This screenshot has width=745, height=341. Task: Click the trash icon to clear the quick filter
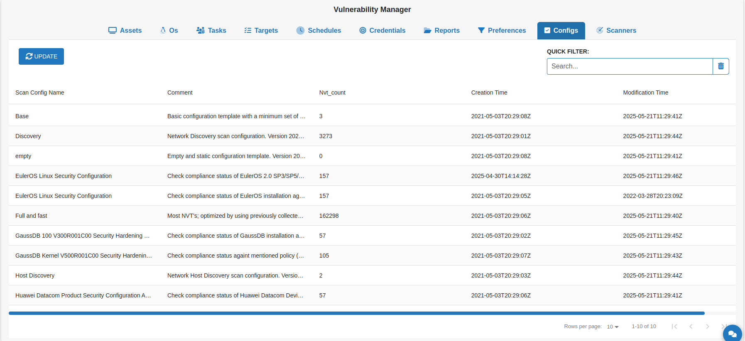(x=720, y=66)
